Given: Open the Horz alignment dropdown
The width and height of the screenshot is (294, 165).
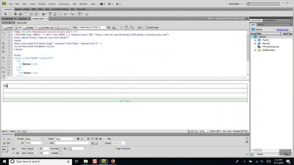Looking at the screenshot, I should 33,148.
